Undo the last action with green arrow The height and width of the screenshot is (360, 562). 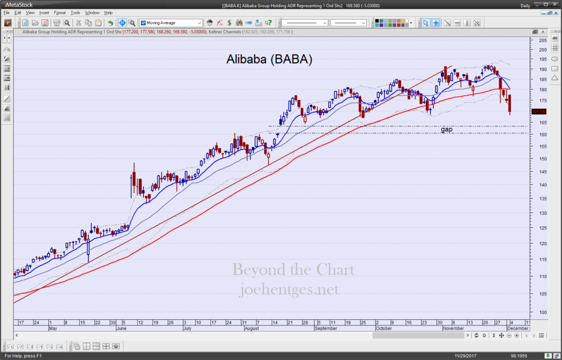click(110, 23)
